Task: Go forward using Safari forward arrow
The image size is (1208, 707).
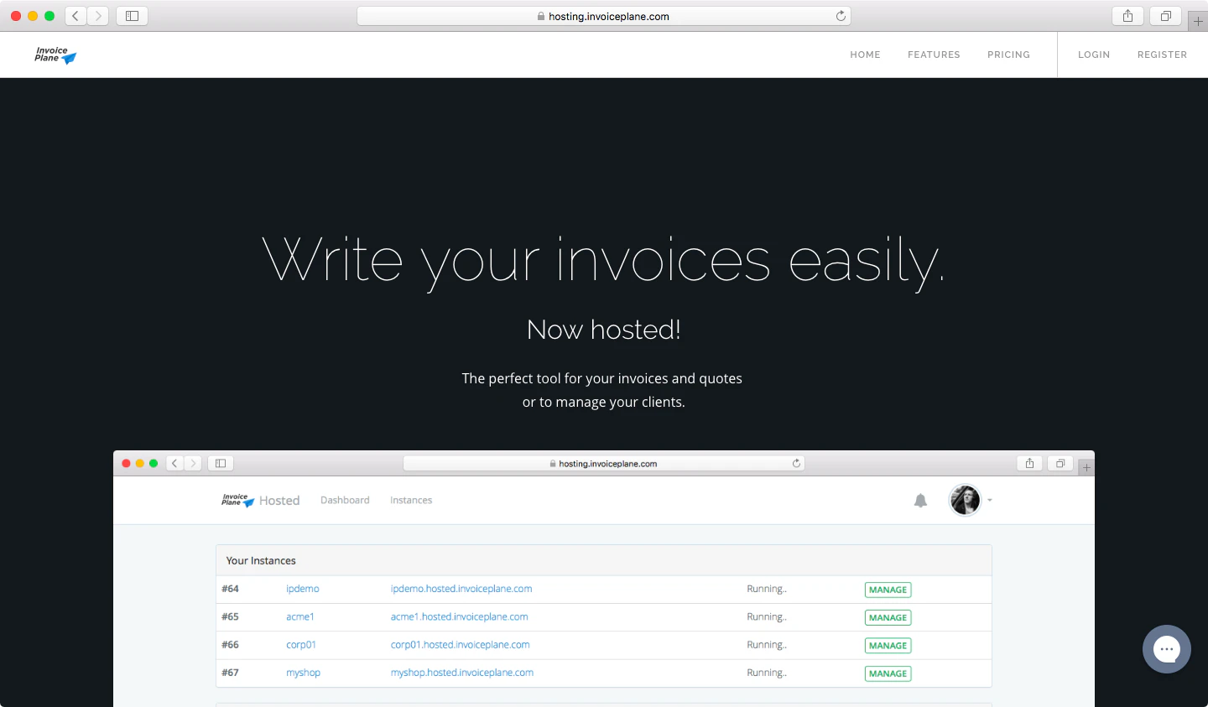Action: [98, 16]
